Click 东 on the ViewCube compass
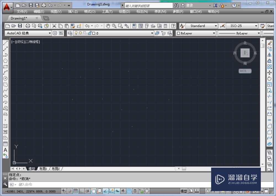This screenshot has height=196, width=276. point(255,53)
